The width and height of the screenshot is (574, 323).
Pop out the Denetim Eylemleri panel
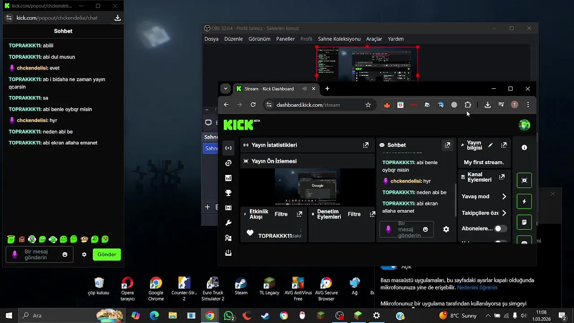click(x=372, y=214)
